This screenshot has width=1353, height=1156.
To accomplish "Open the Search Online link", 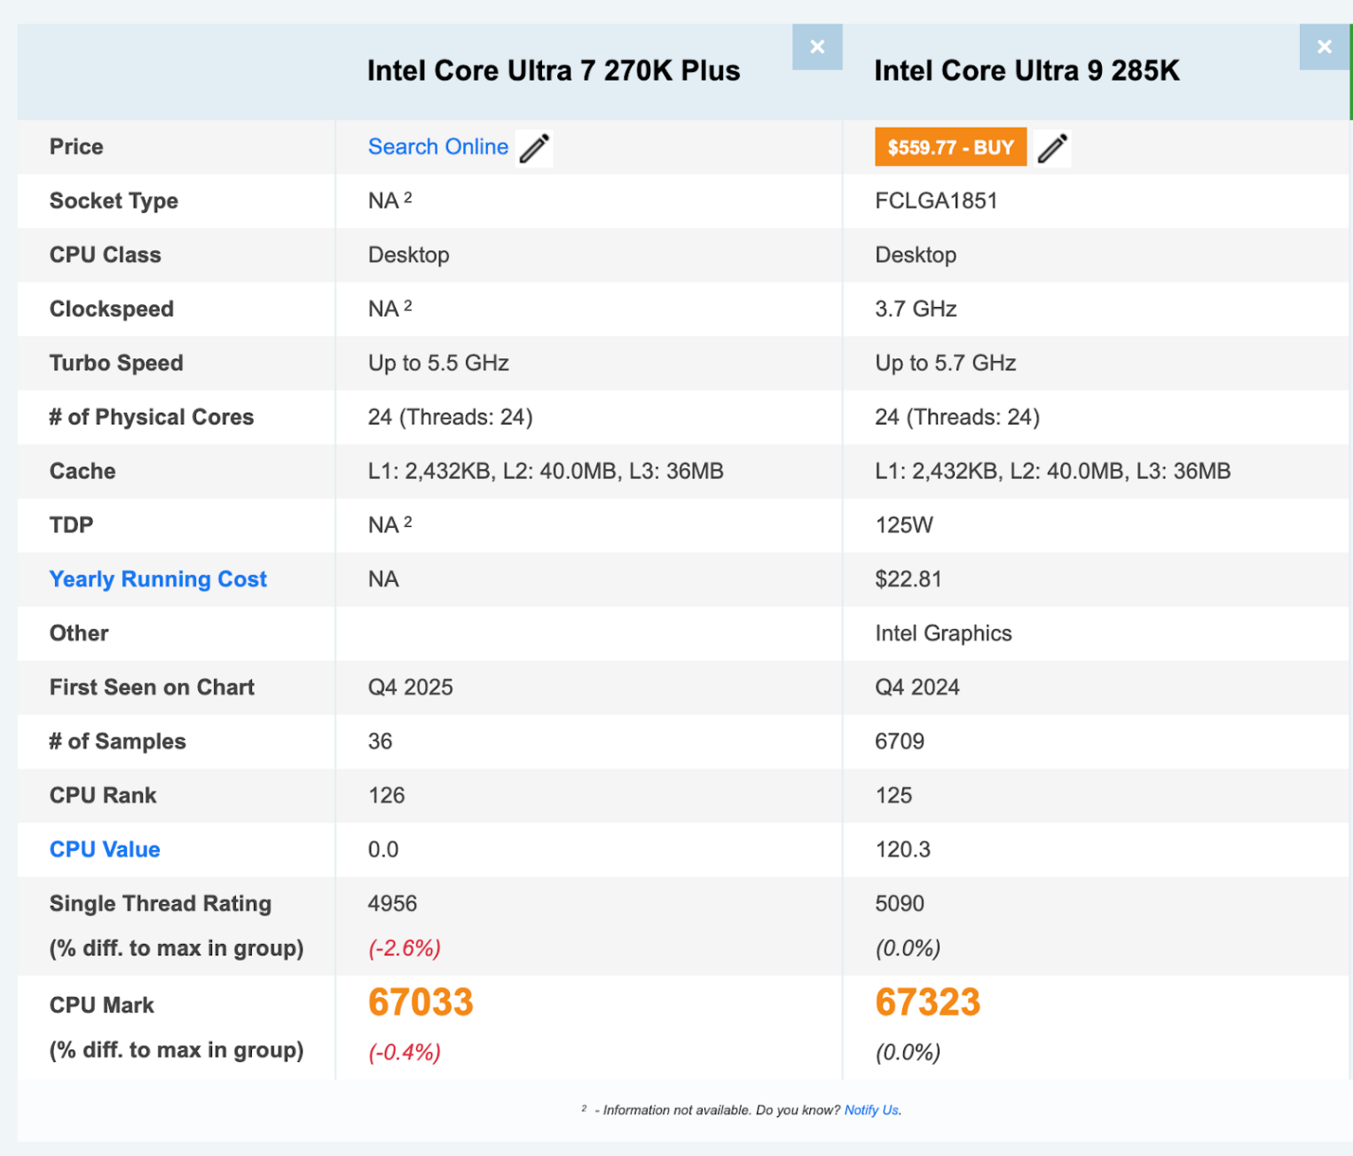I will [438, 146].
